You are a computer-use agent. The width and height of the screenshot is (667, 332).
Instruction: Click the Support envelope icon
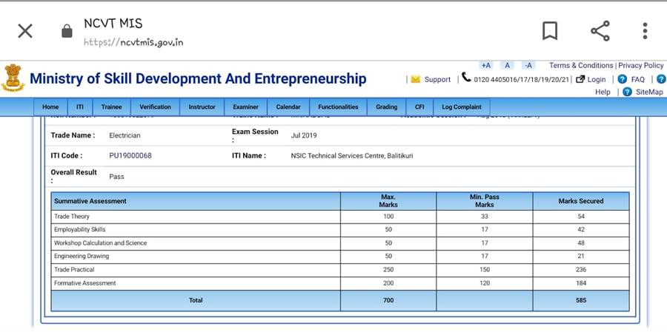[x=416, y=79]
